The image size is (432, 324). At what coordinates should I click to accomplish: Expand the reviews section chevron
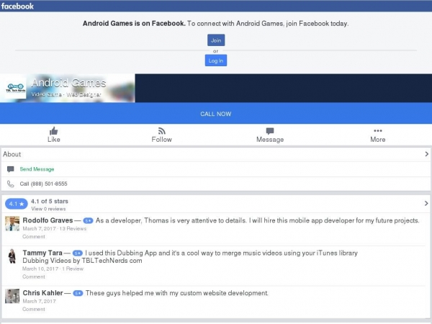tap(426, 204)
